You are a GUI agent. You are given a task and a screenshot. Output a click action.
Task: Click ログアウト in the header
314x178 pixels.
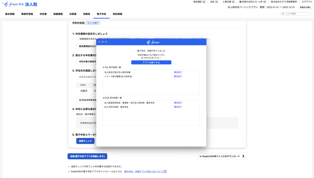click(307, 2)
